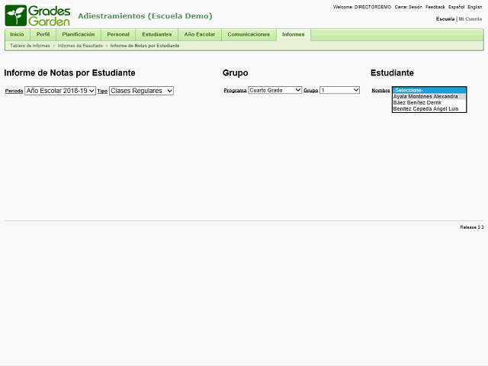The width and height of the screenshot is (488, 366).
Task: Switch language to English
Action: [x=474, y=7]
